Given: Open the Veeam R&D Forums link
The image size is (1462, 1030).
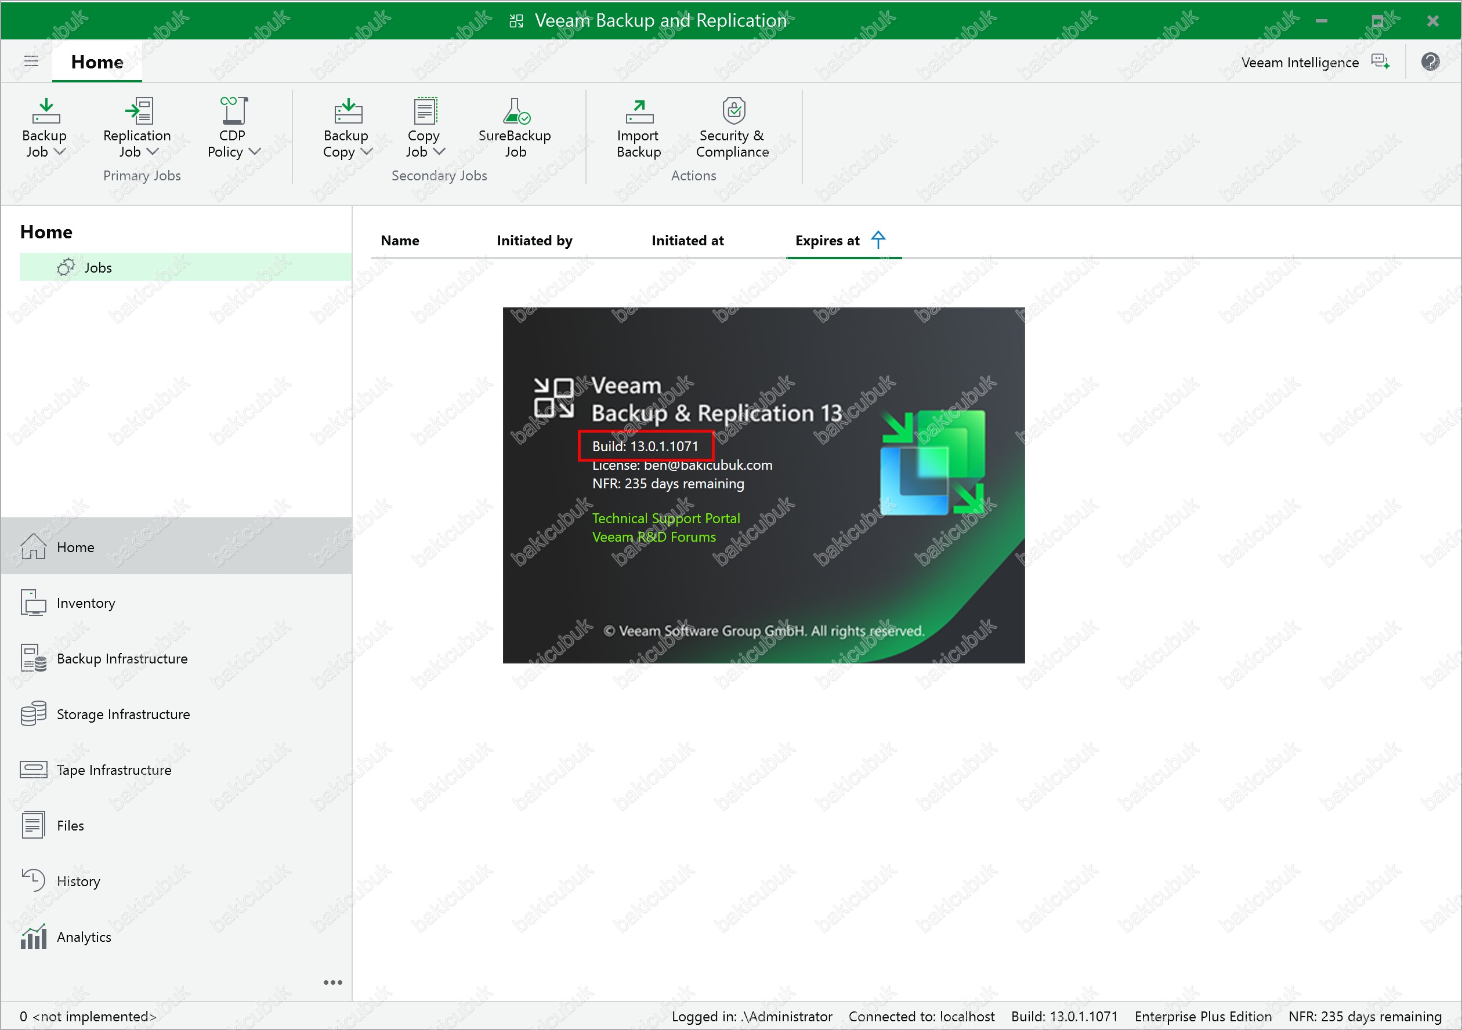Looking at the screenshot, I should click(653, 536).
